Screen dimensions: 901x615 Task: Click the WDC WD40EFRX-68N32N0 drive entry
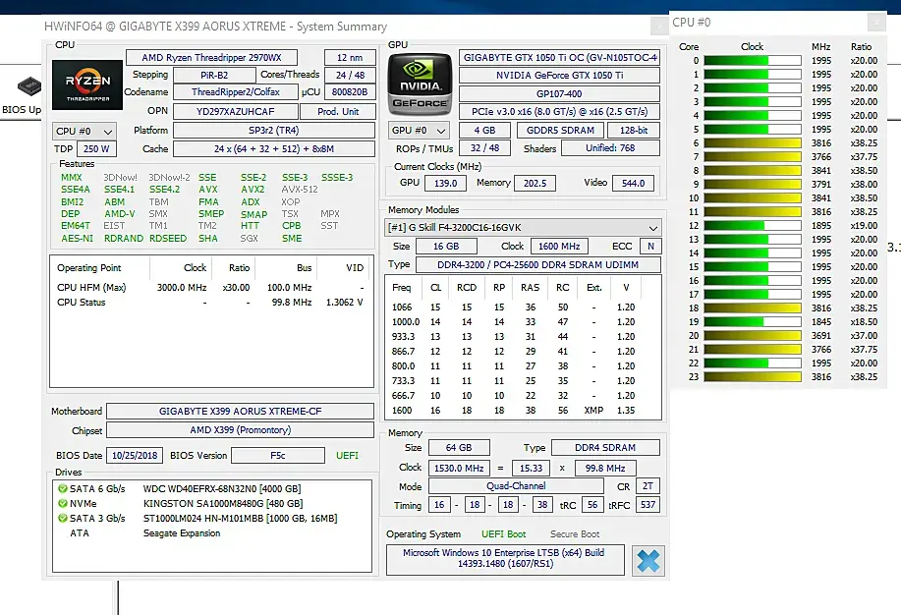222,489
